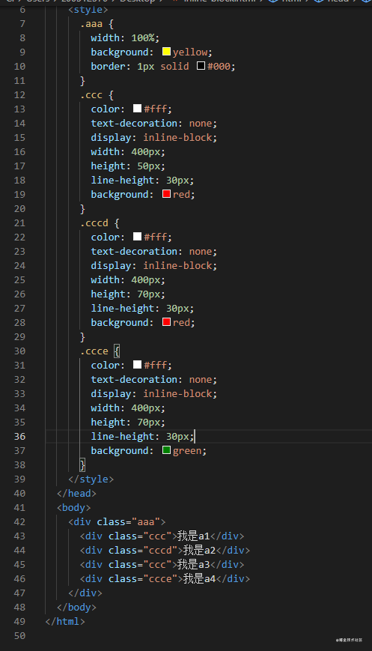The height and width of the screenshot is (651, 372).
Task: Click the text 我是a4 on line 46
Action: click(x=200, y=579)
